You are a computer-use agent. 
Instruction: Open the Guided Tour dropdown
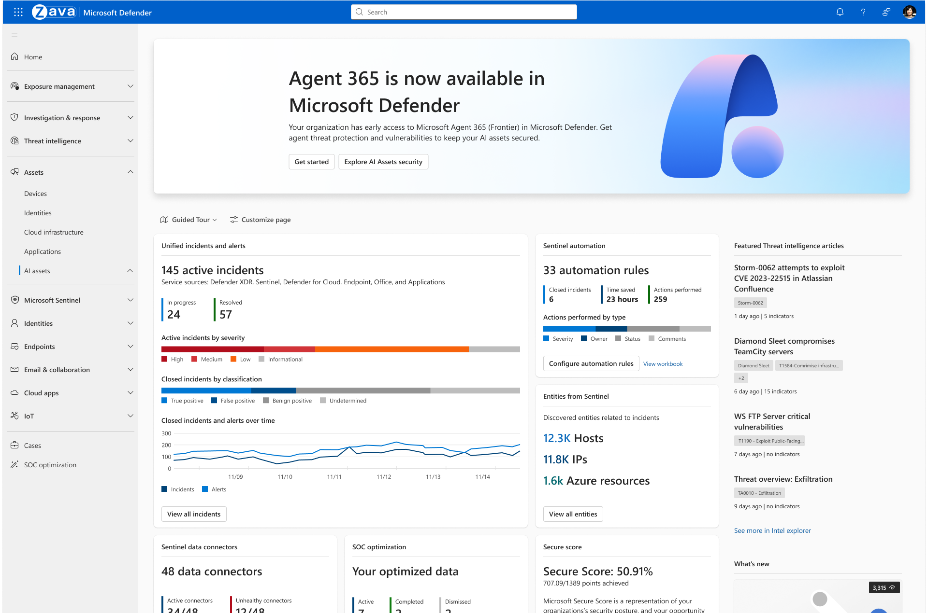pyautogui.click(x=189, y=220)
